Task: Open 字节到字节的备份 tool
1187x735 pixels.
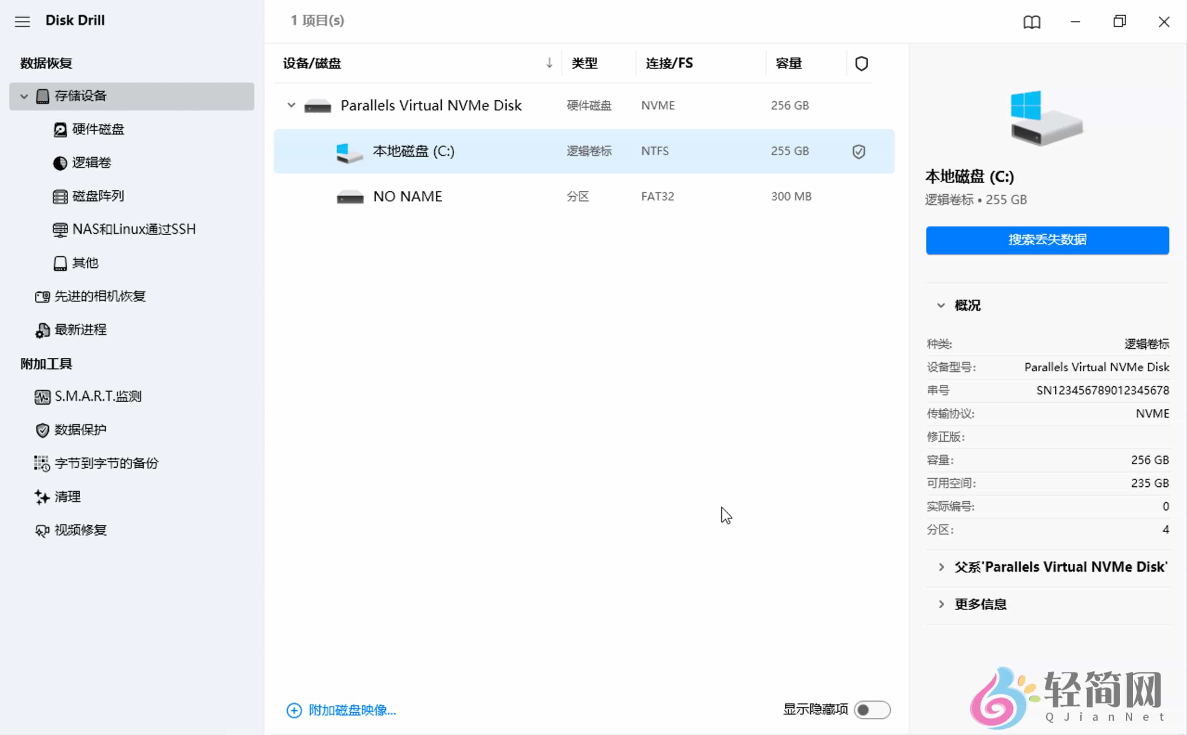Action: tap(106, 464)
